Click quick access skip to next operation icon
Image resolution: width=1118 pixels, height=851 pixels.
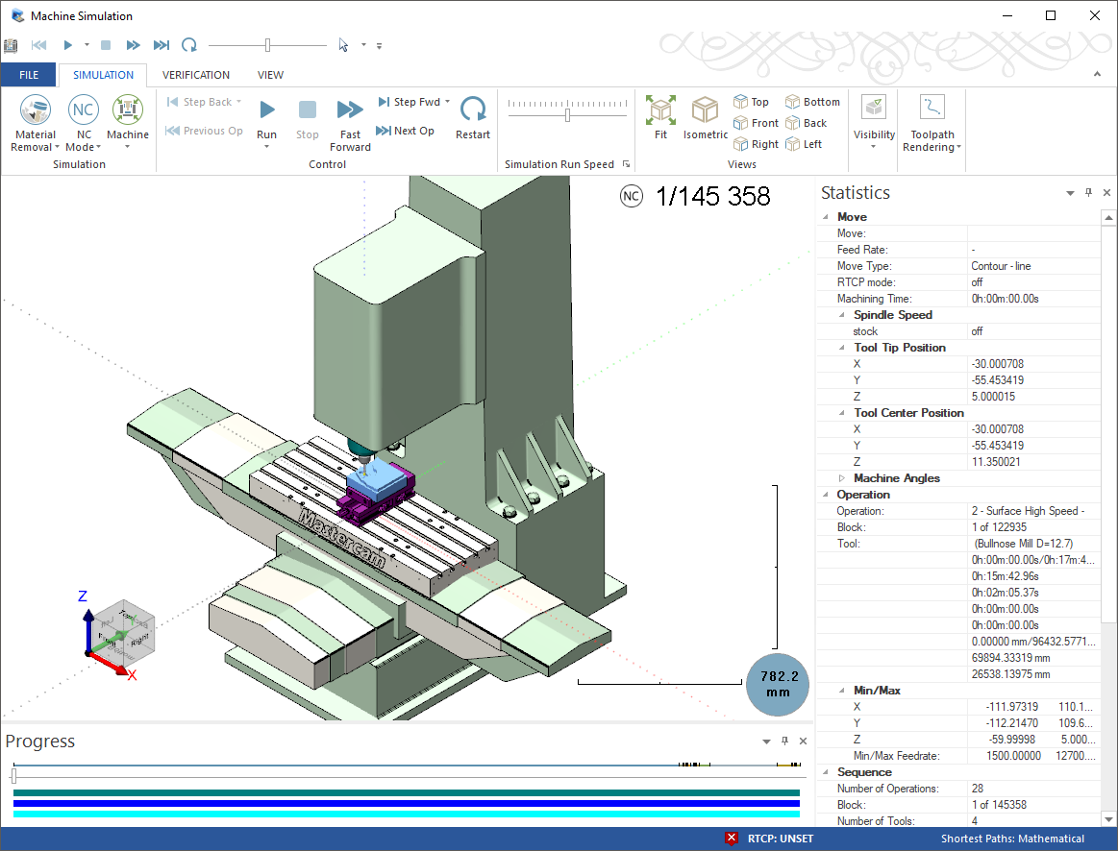161,45
